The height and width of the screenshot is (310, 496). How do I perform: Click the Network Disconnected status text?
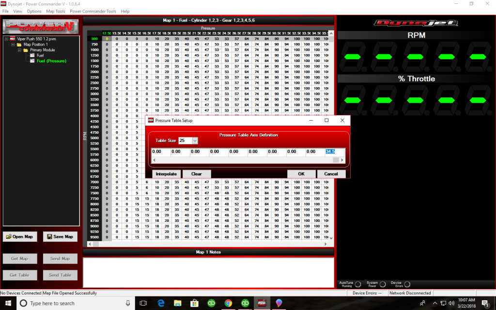[410, 293]
